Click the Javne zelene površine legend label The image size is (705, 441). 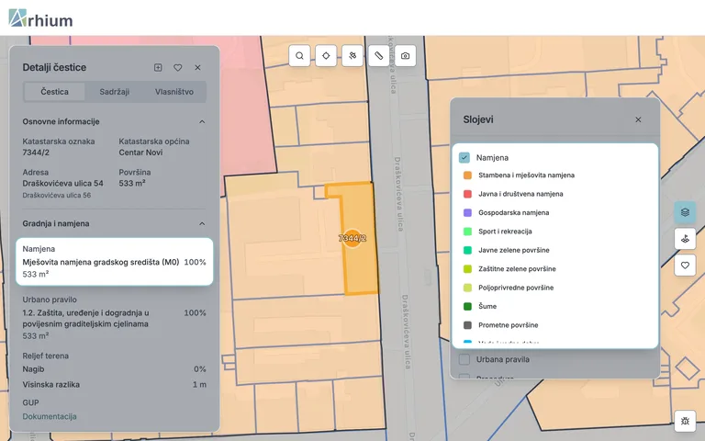point(514,250)
